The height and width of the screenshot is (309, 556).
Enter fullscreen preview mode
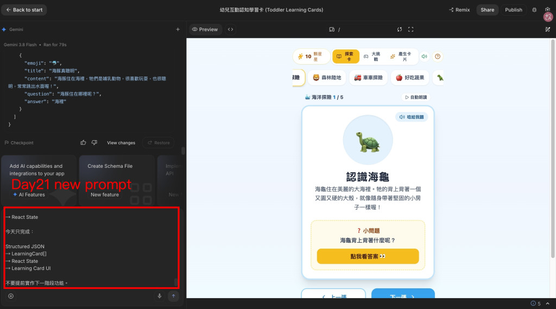point(410,29)
